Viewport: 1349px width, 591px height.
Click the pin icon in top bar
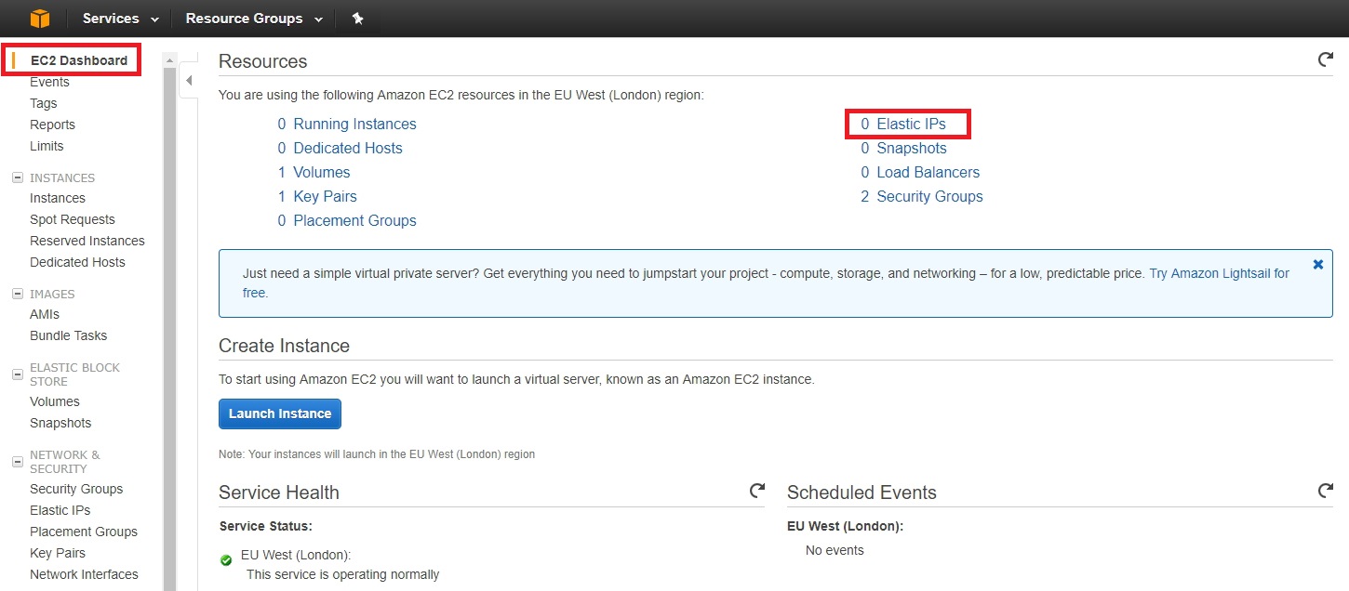pyautogui.click(x=358, y=19)
